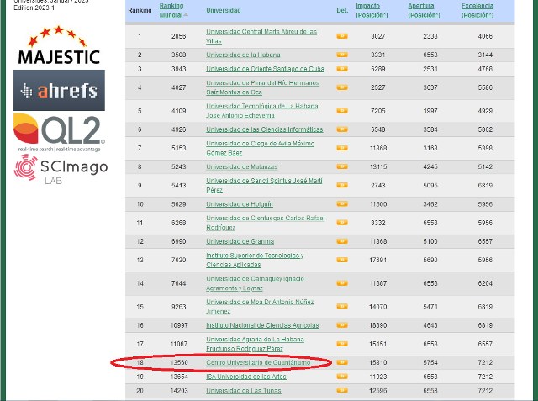Click details icon for Universidad de Holguín
Image resolution: width=538 pixels, height=401 pixels.
[342, 203]
